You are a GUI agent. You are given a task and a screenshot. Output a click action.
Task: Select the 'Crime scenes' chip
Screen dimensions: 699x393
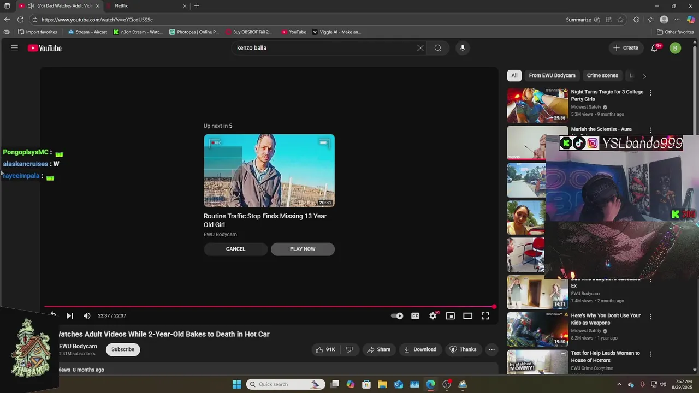(x=602, y=76)
